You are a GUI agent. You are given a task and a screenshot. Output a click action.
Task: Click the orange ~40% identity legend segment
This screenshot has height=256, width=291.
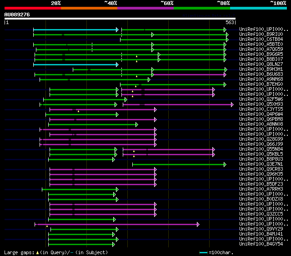tap(89, 8)
